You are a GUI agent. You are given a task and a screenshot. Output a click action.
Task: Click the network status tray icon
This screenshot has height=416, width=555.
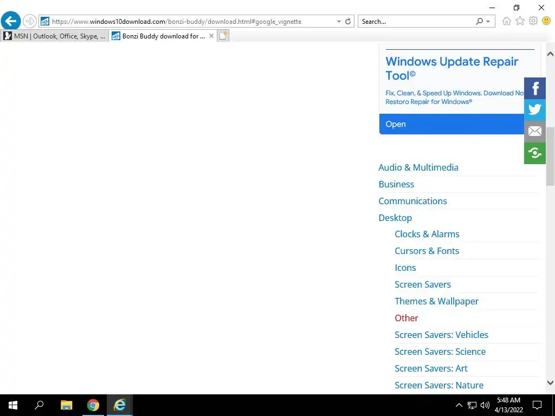(472, 405)
